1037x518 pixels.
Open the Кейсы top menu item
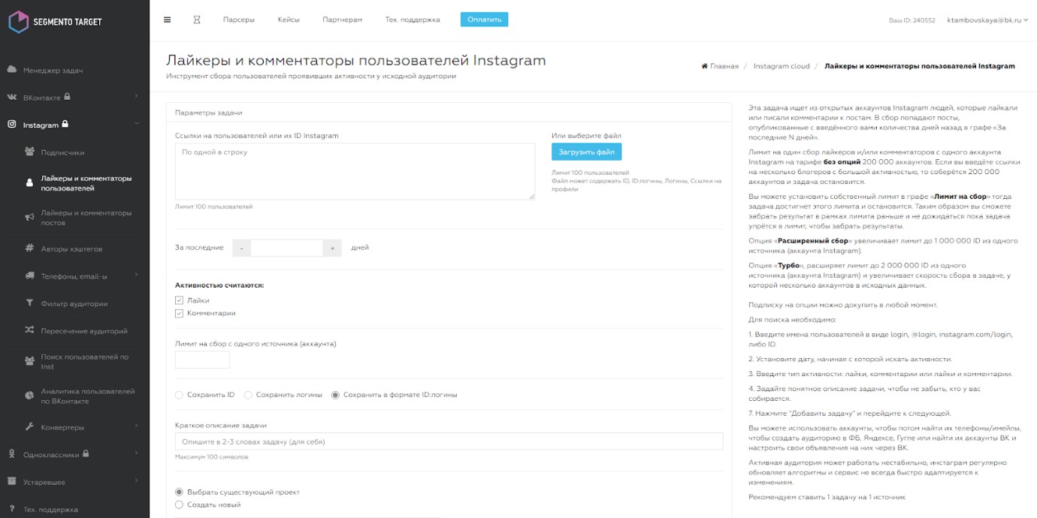[289, 20]
